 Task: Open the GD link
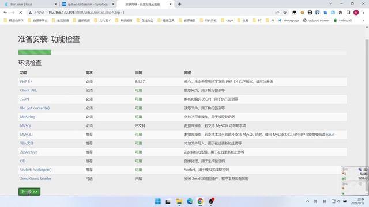[22, 161]
